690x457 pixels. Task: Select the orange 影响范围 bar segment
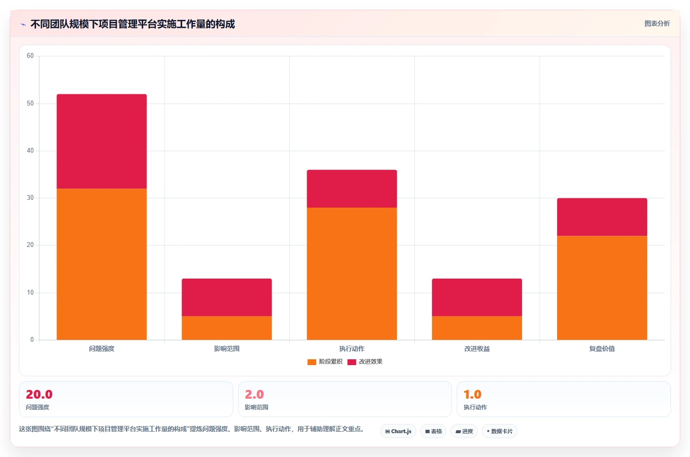pos(227,328)
